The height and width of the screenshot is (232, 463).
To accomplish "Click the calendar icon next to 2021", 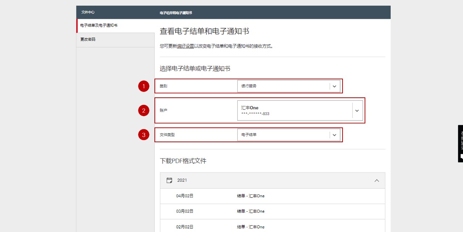I will pyautogui.click(x=169, y=180).
